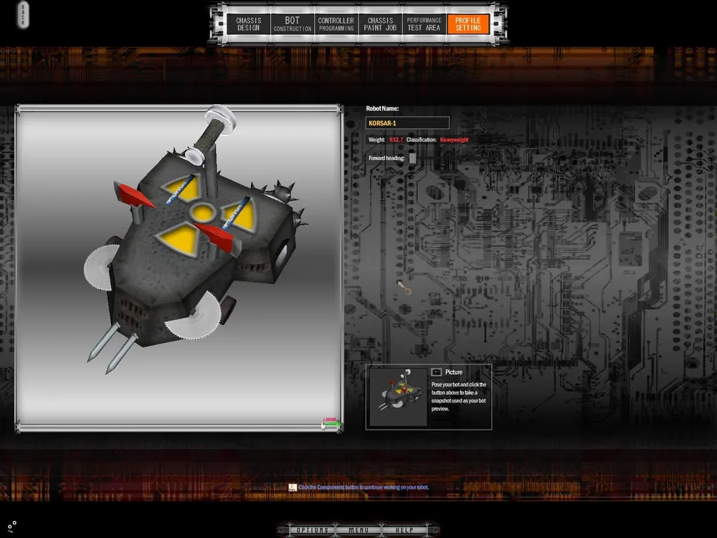Click the bot preview snapshot thumbnail
This screenshot has width=717, height=538.
(x=398, y=397)
